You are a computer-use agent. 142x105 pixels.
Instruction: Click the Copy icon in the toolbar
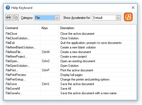tap(16, 17)
